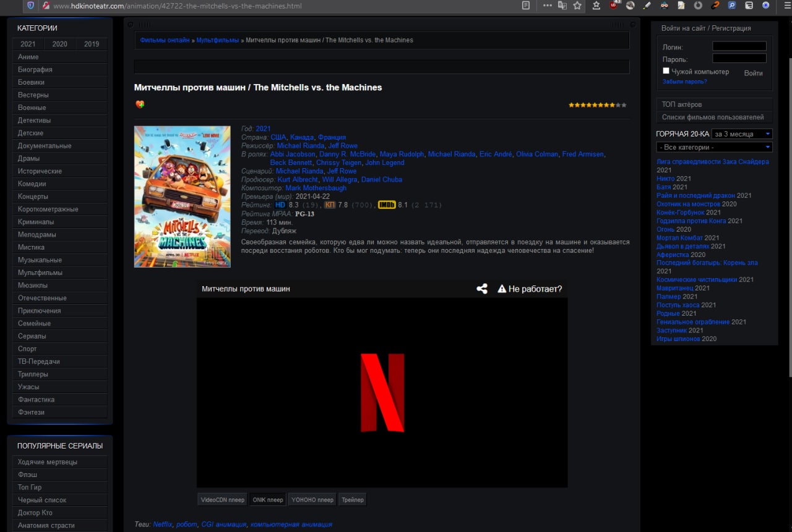Open Фантастика category
Image resolution: width=792 pixels, height=532 pixels.
[x=60, y=399]
